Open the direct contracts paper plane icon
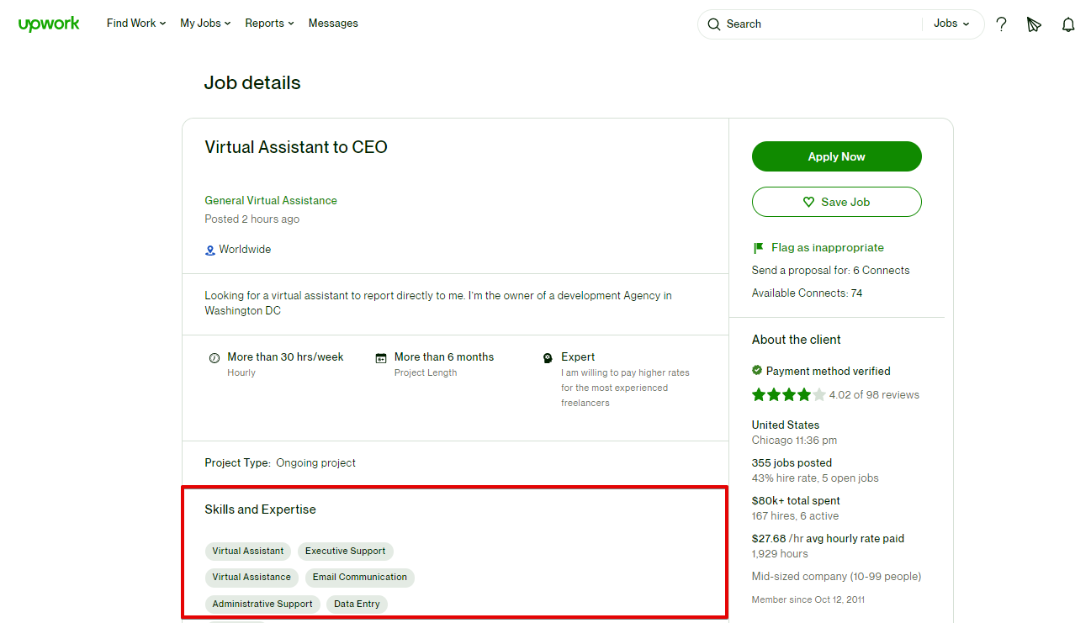Image resolution: width=1091 pixels, height=623 pixels. pyautogui.click(x=1034, y=24)
